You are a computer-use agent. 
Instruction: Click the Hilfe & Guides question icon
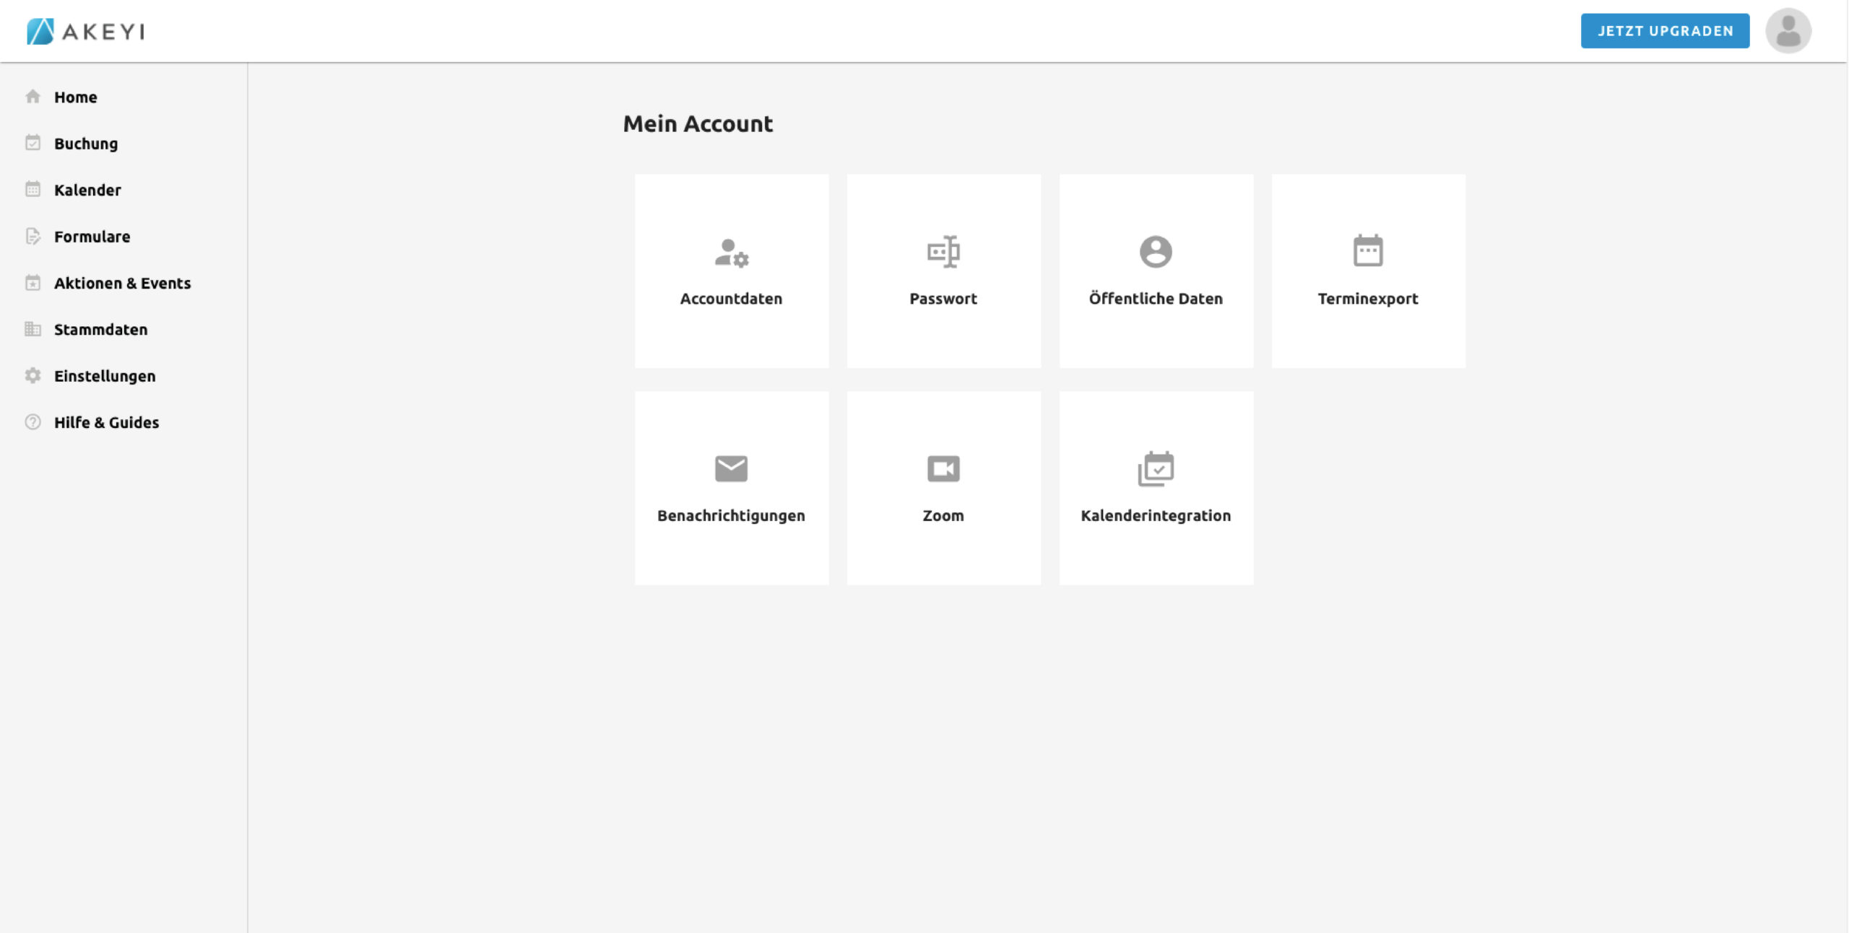33,422
